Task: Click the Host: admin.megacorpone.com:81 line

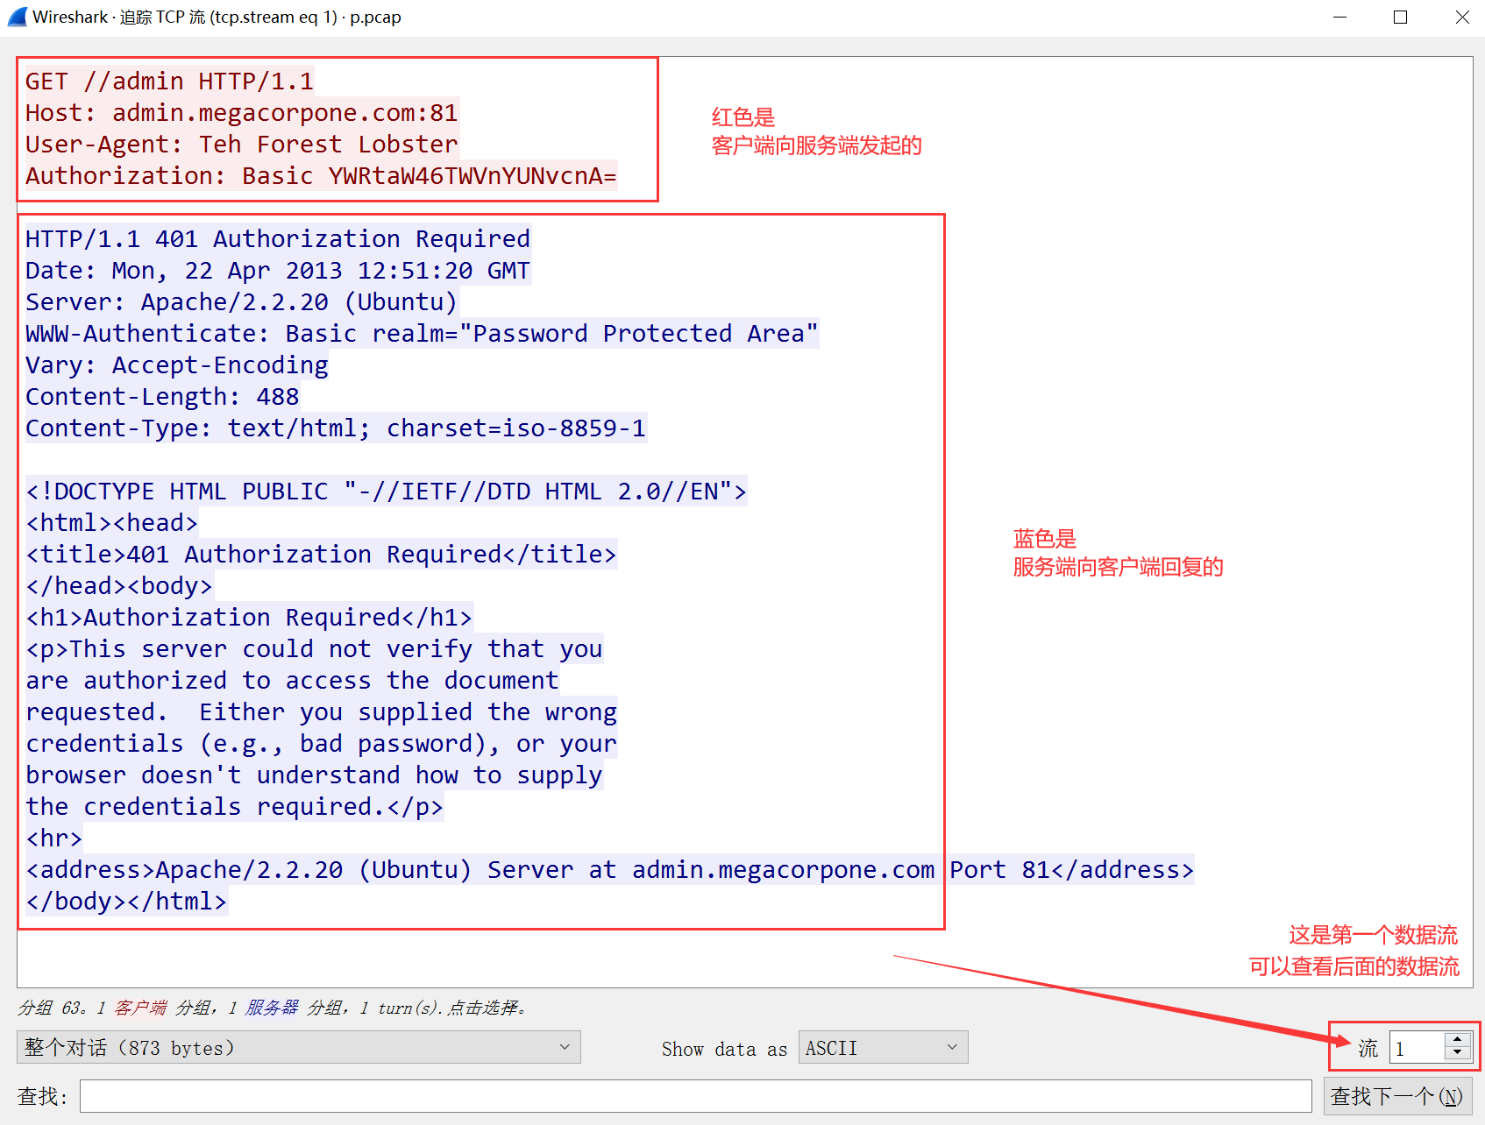Action: pyautogui.click(x=241, y=113)
